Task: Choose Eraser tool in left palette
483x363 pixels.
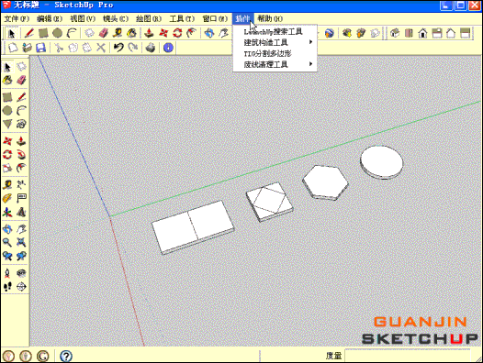Action: pyautogui.click(x=21, y=80)
